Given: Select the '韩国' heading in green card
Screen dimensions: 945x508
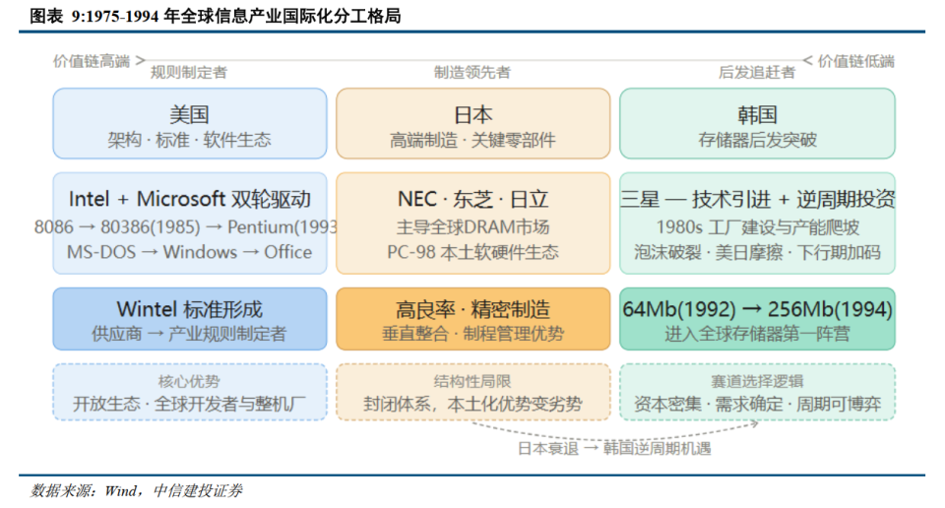Looking at the screenshot, I should point(757,114).
